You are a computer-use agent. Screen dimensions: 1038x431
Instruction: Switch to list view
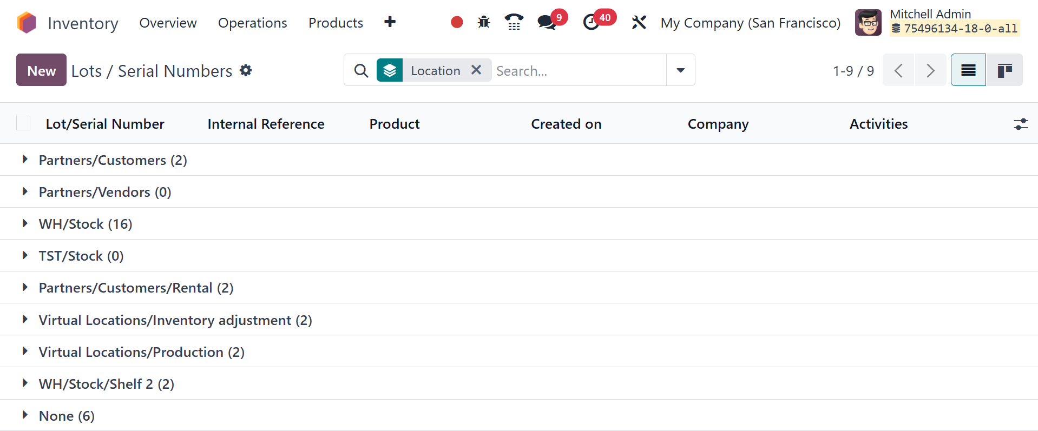tap(968, 70)
